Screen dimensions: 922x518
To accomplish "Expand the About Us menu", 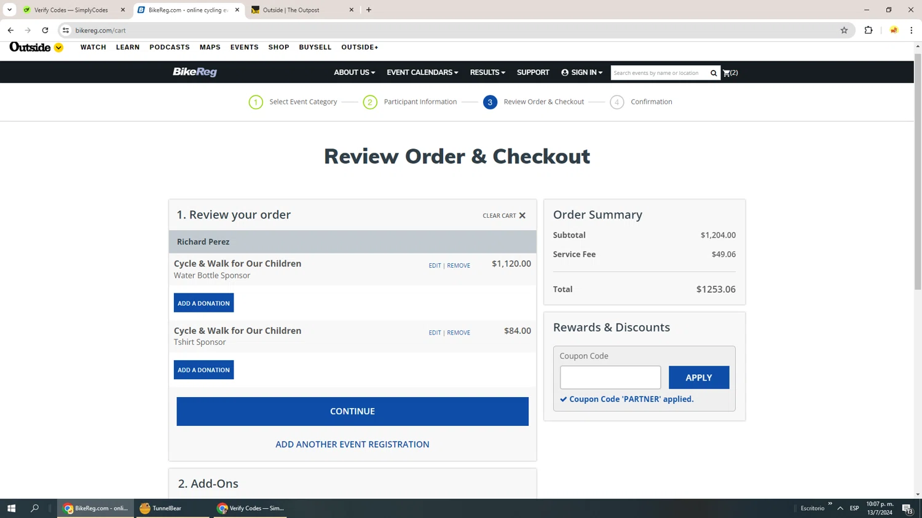I will [354, 72].
